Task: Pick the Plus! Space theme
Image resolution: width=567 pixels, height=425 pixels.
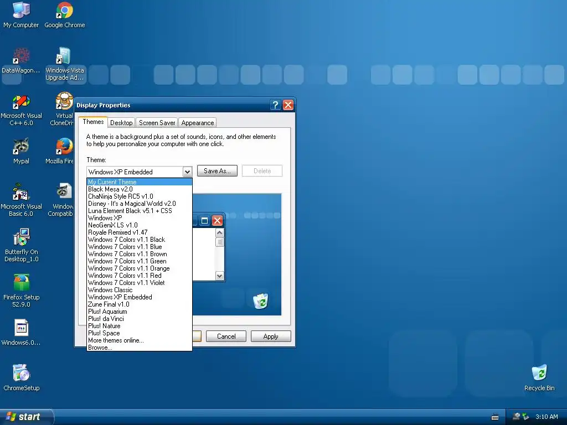Action: tap(139, 333)
